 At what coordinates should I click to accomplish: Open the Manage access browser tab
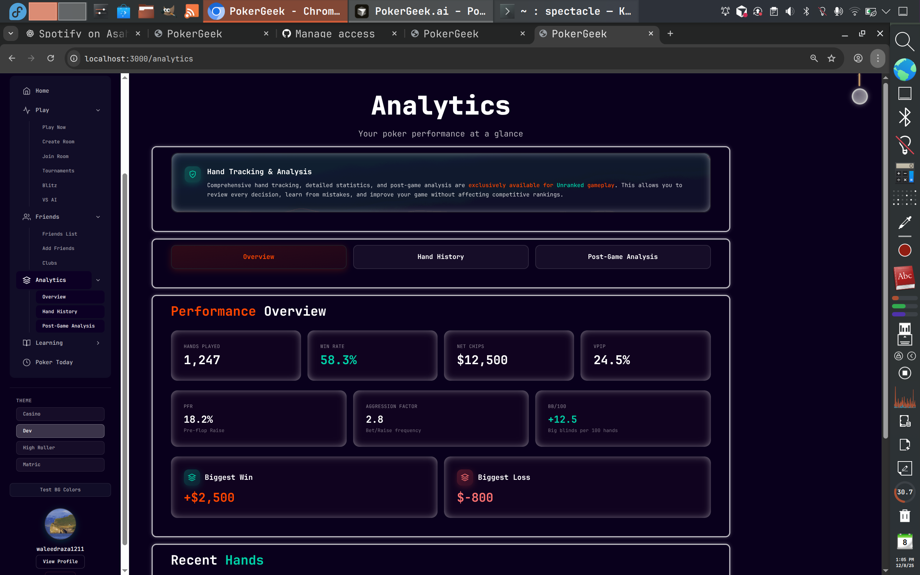(x=335, y=33)
